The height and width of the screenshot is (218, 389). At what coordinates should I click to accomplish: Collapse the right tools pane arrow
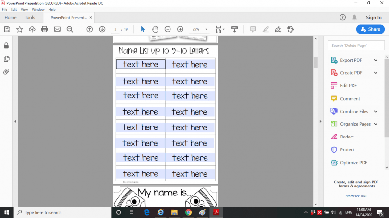point(320,121)
